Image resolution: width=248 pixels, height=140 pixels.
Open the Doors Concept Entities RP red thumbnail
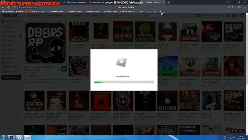point(101,101)
